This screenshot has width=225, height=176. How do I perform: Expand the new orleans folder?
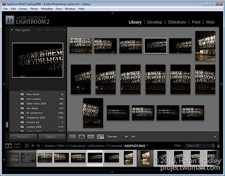(17, 99)
